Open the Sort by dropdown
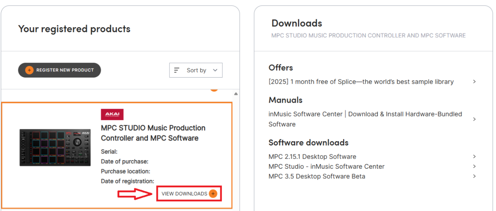The height and width of the screenshot is (211, 496). 196,70
